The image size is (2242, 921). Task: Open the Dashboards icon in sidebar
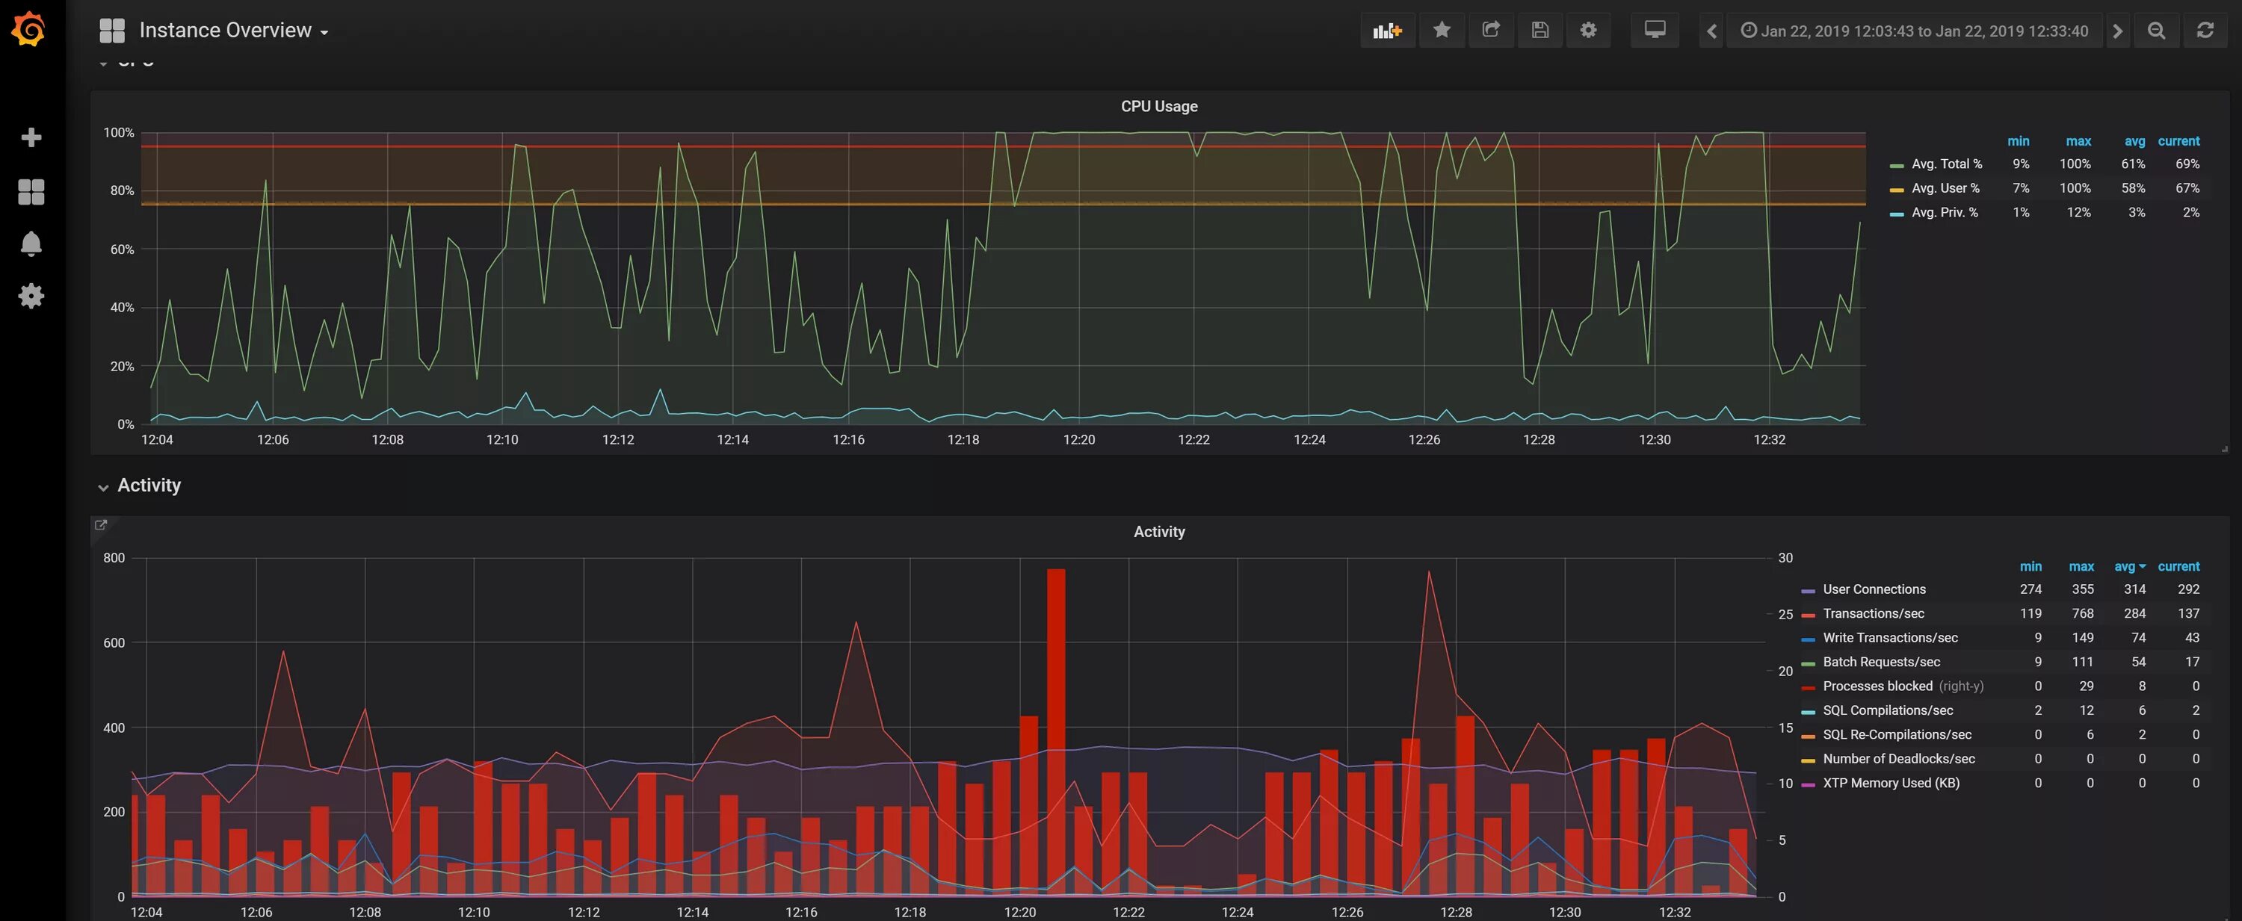click(31, 191)
